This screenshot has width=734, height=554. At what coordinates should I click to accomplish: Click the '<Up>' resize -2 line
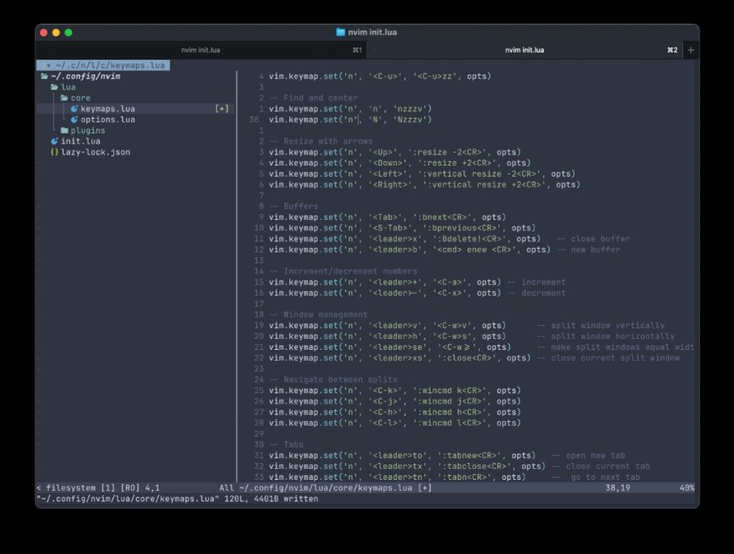(x=395, y=152)
